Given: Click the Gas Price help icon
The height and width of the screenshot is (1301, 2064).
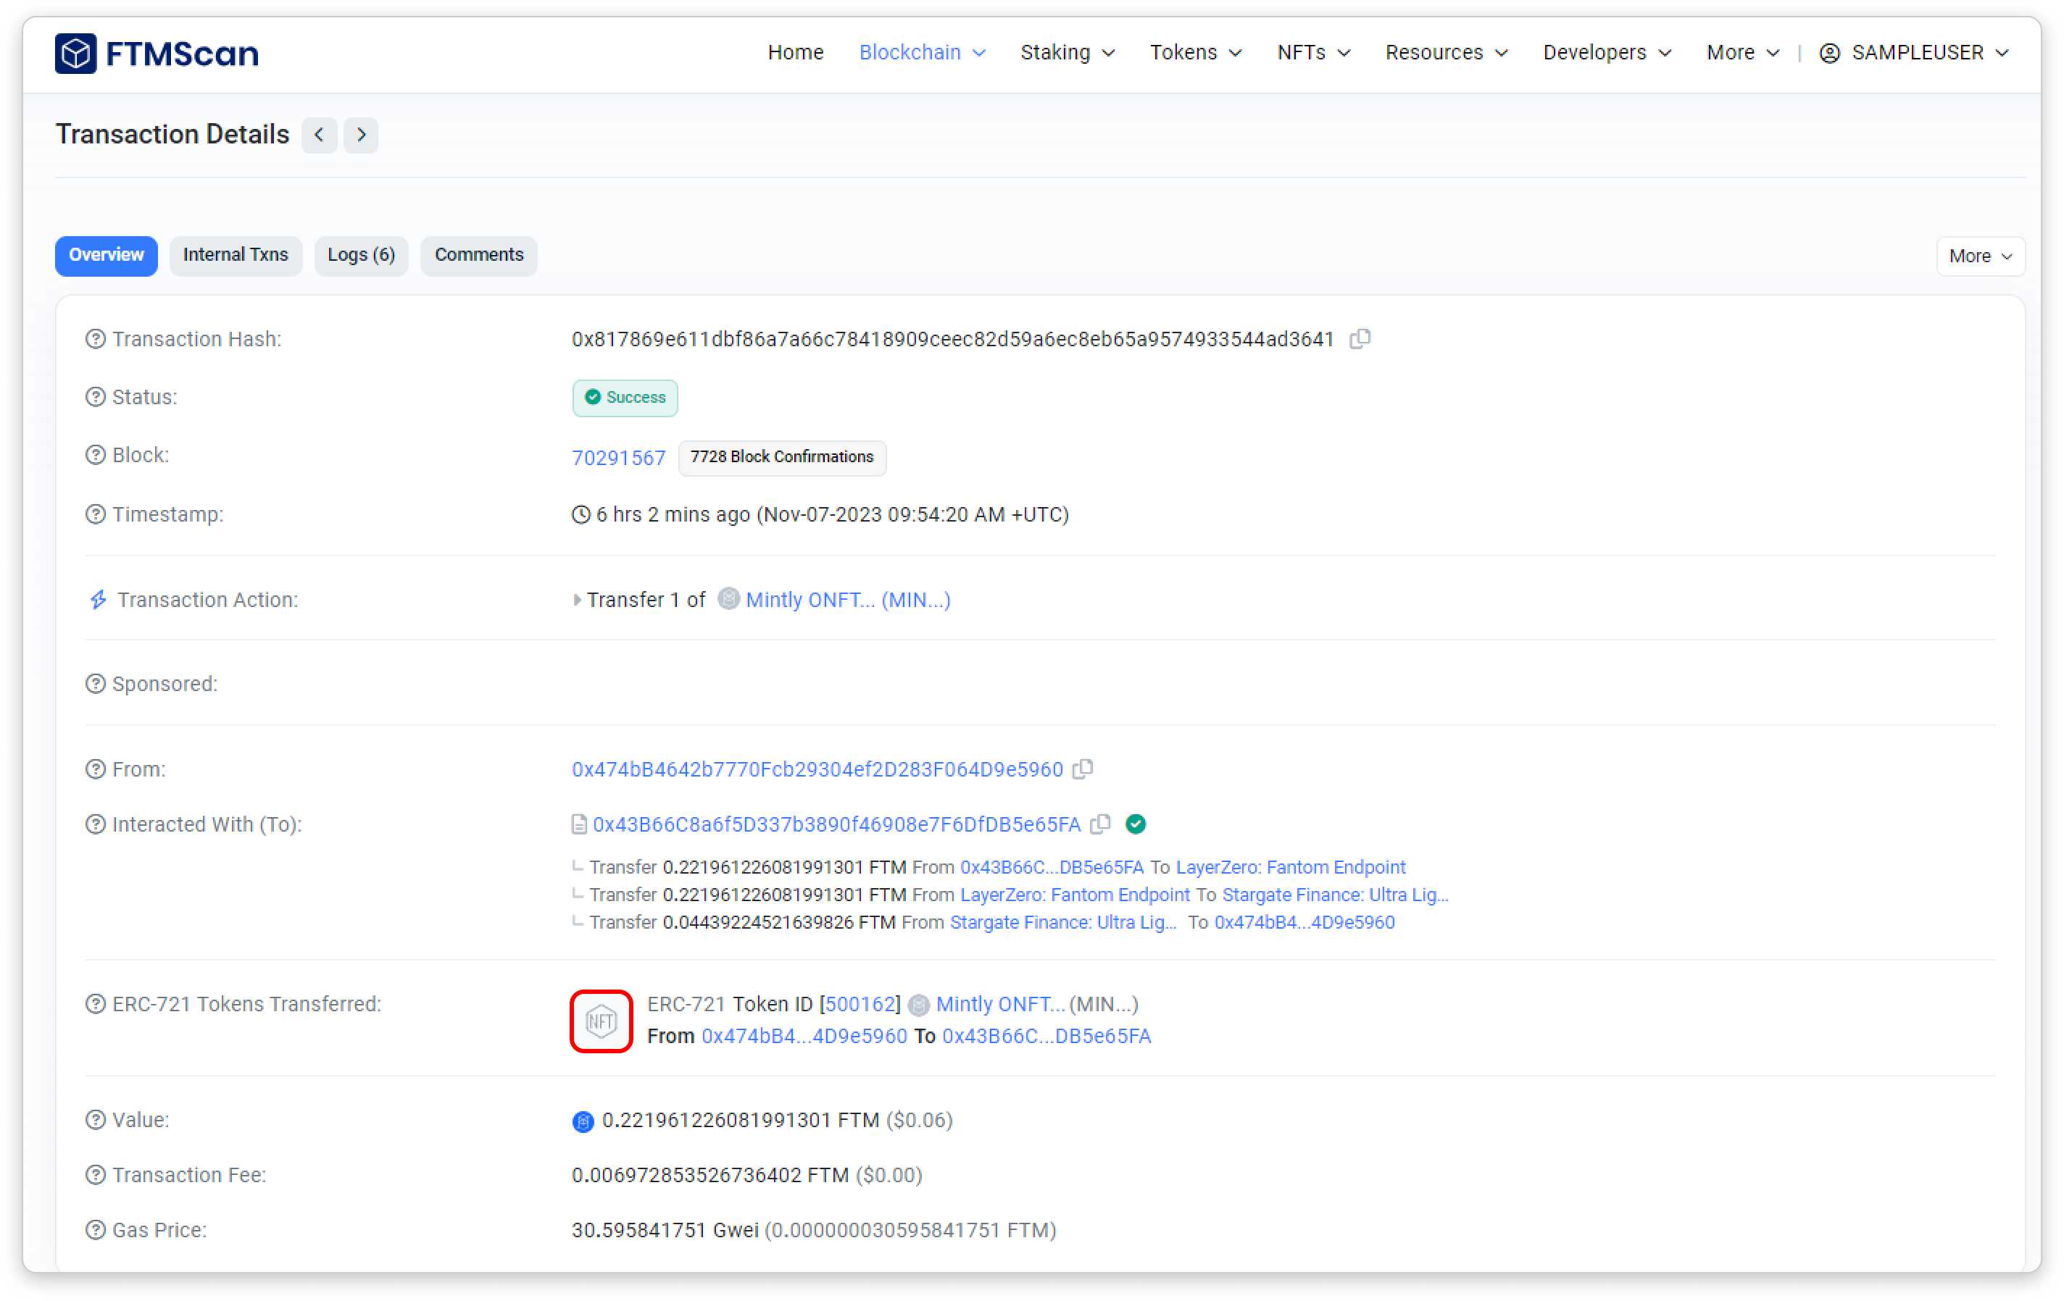Looking at the screenshot, I should pyautogui.click(x=95, y=1230).
